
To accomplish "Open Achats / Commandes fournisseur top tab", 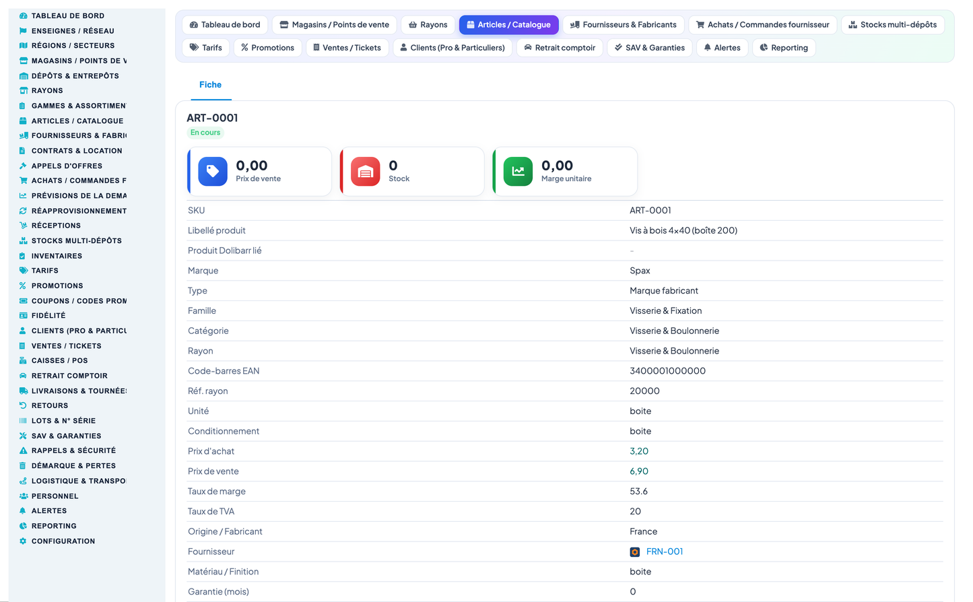I will (x=763, y=25).
